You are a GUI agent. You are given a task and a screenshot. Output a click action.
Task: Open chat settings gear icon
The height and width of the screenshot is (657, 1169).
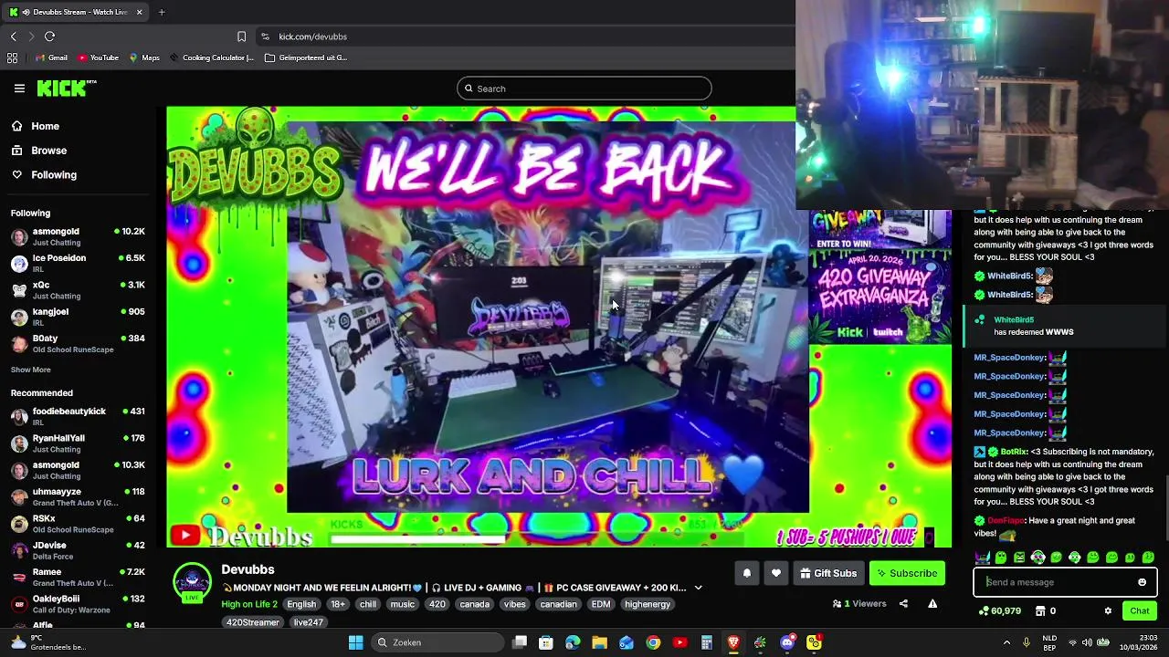(x=1108, y=611)
